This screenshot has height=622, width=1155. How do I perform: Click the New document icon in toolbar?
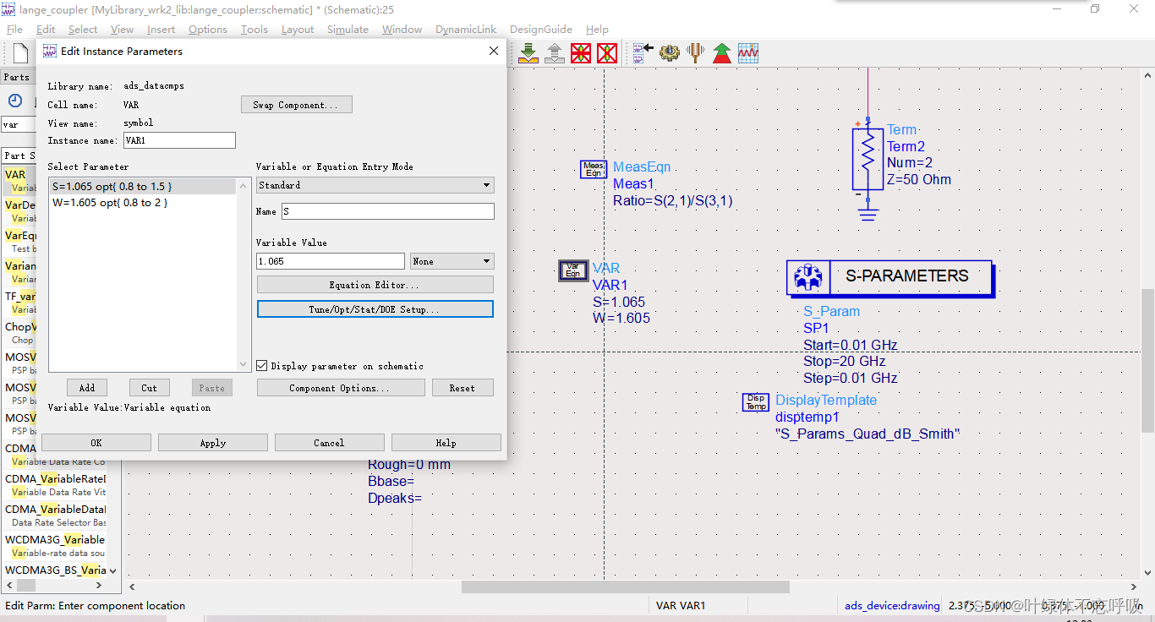[20, 53]
